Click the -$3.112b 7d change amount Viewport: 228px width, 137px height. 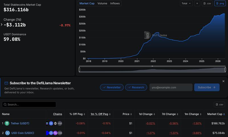click(15, 25)
